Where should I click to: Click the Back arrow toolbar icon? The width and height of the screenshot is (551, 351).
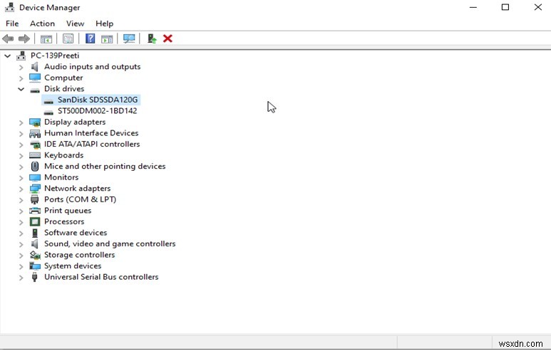(x=8, y=38)
